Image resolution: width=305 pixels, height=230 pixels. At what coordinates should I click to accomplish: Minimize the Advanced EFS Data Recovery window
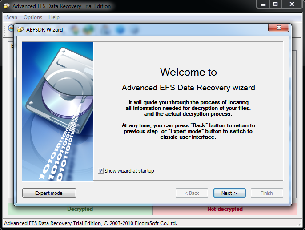click(x=263, y=4)
